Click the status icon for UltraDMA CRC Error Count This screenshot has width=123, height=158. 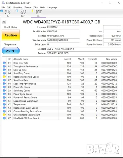[x=4, y=118]
